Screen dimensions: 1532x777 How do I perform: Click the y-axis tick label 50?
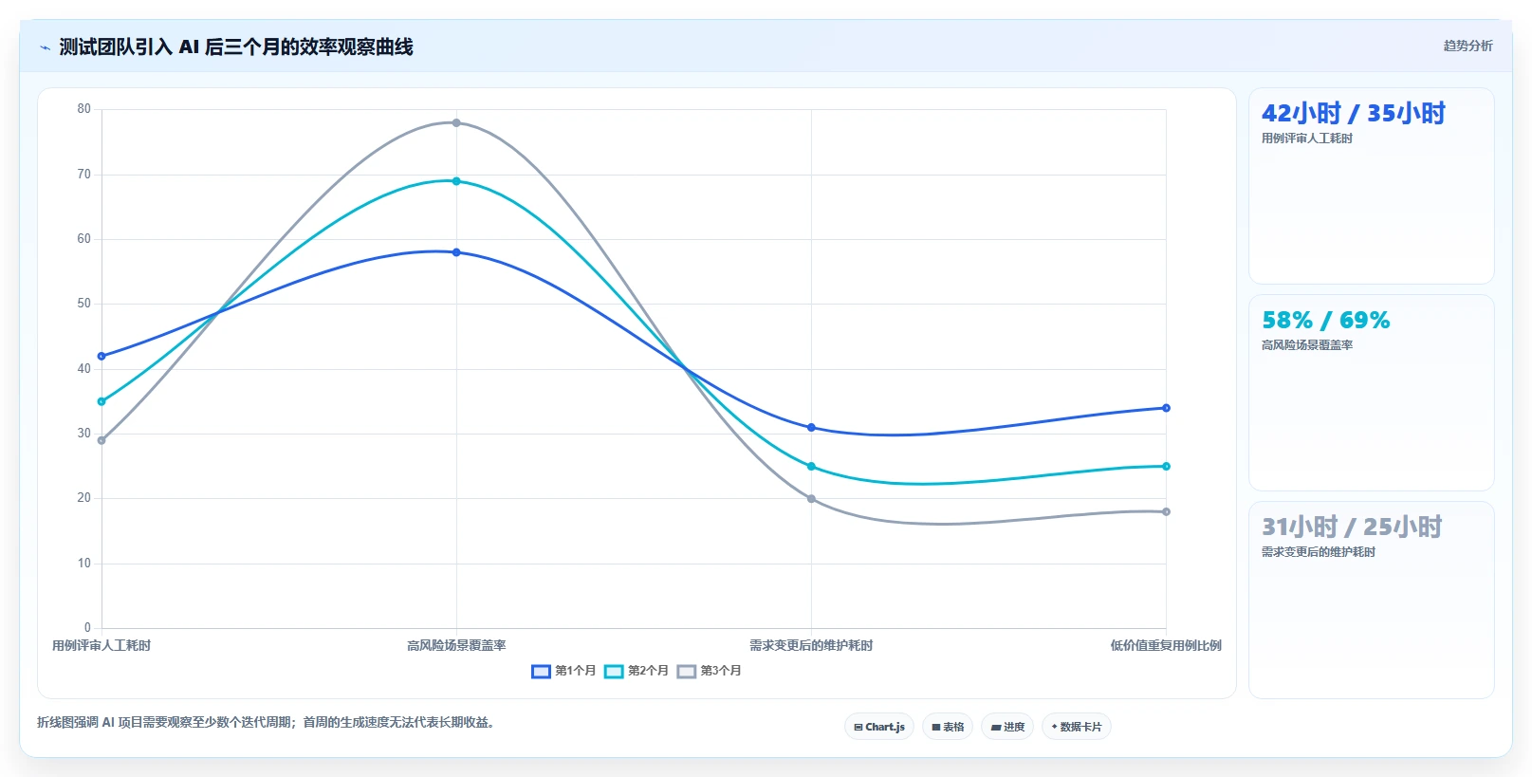(84, 304)
